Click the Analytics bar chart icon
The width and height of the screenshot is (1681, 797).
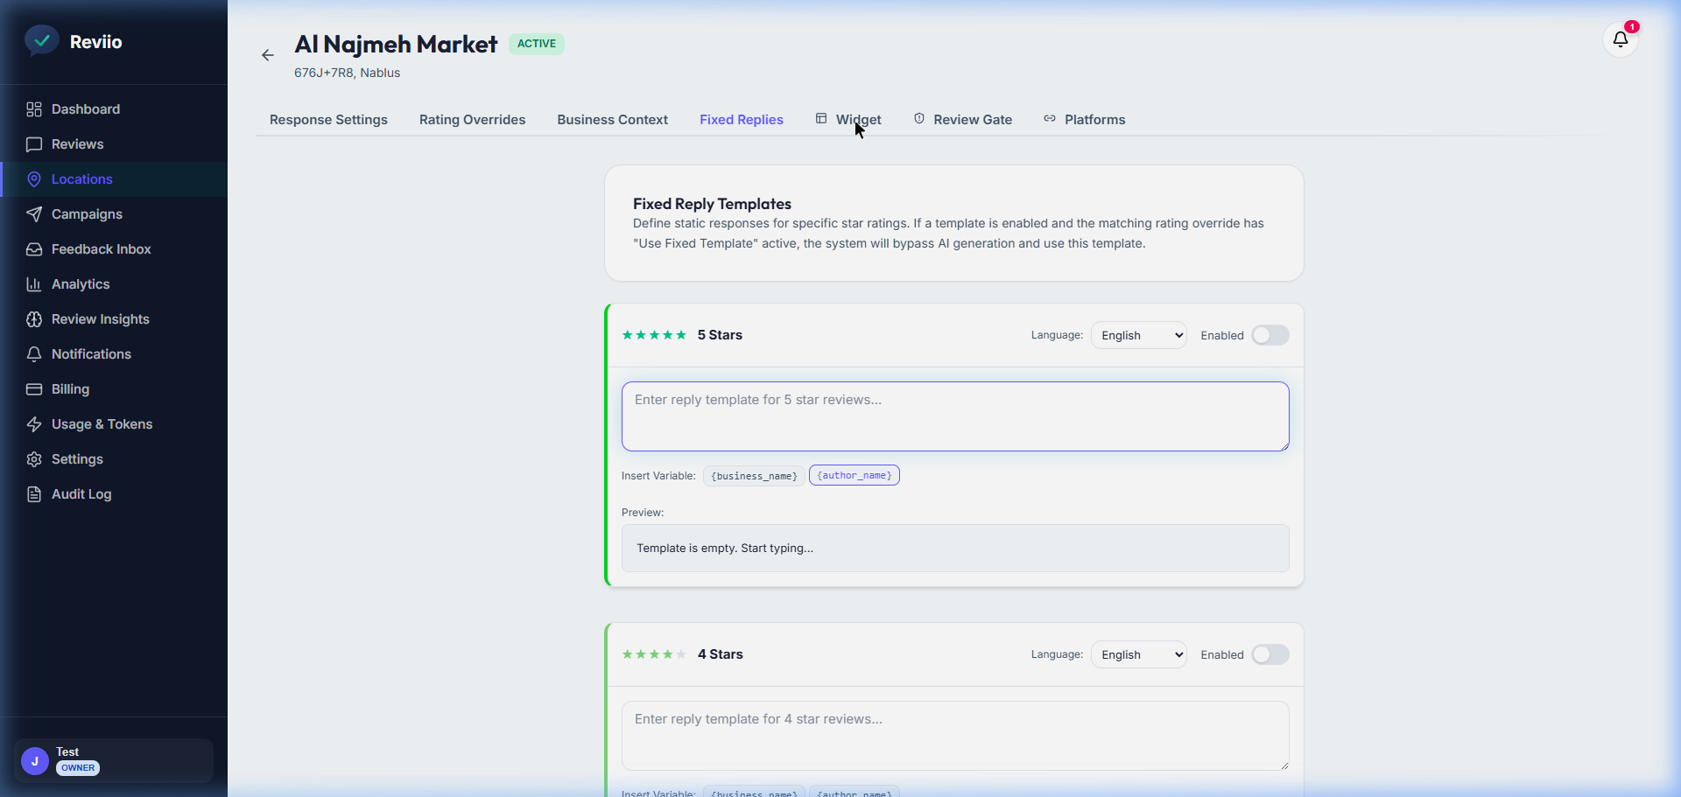pos(34,284)
